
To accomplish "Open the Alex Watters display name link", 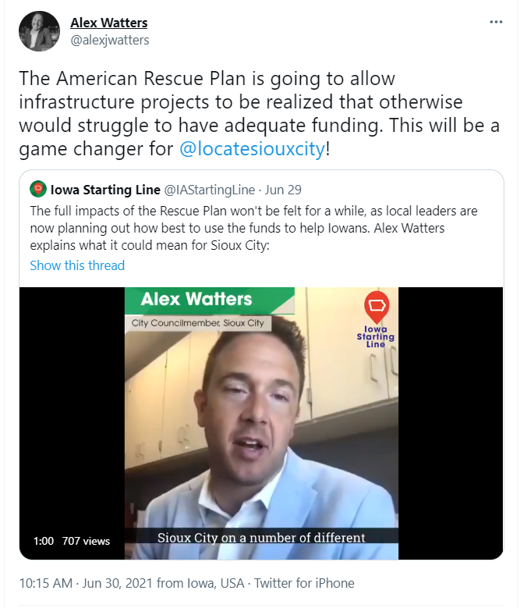I will 109,23.
